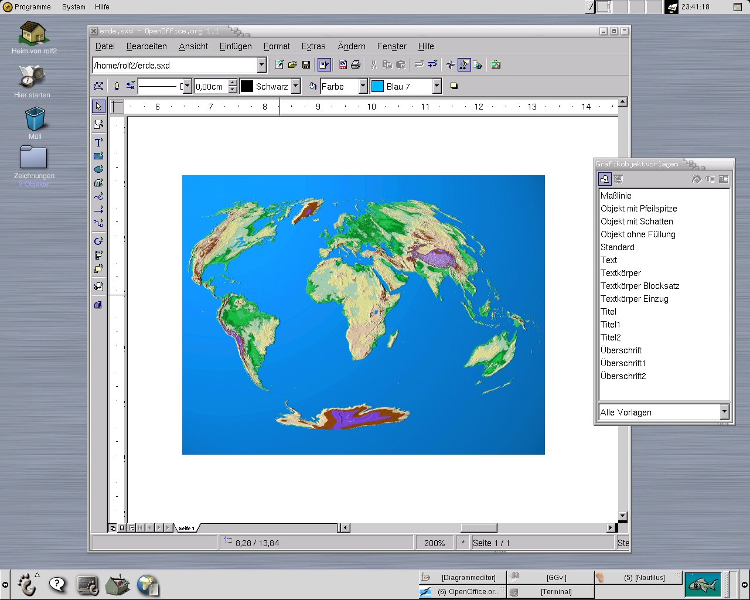750x600 pixels.
Task: Activate the Rotate effects tool
Action: [98, 241]
